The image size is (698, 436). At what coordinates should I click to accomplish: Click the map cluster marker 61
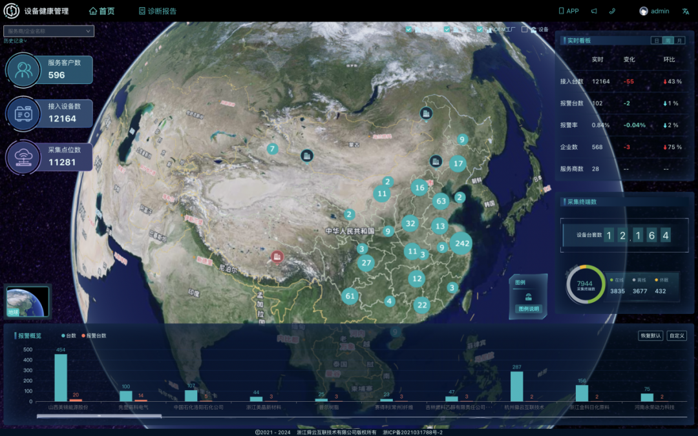point(350,296)
